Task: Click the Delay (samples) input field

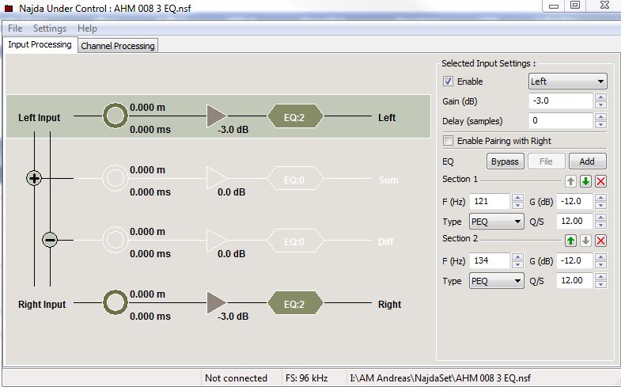Action: pos(560,120)
